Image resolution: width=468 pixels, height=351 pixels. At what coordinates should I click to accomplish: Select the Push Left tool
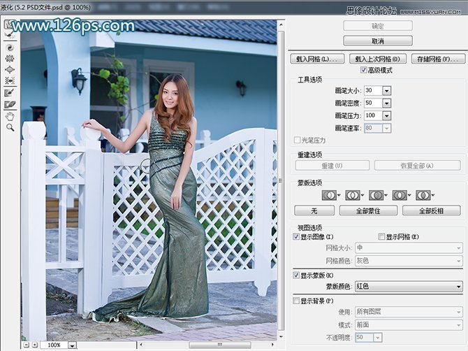(10, 80)
